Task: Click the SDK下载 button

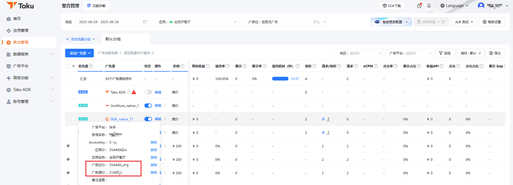Action: point(392,6)
